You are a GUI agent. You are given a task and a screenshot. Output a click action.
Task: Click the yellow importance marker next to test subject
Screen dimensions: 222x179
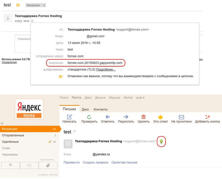[18, 5]
